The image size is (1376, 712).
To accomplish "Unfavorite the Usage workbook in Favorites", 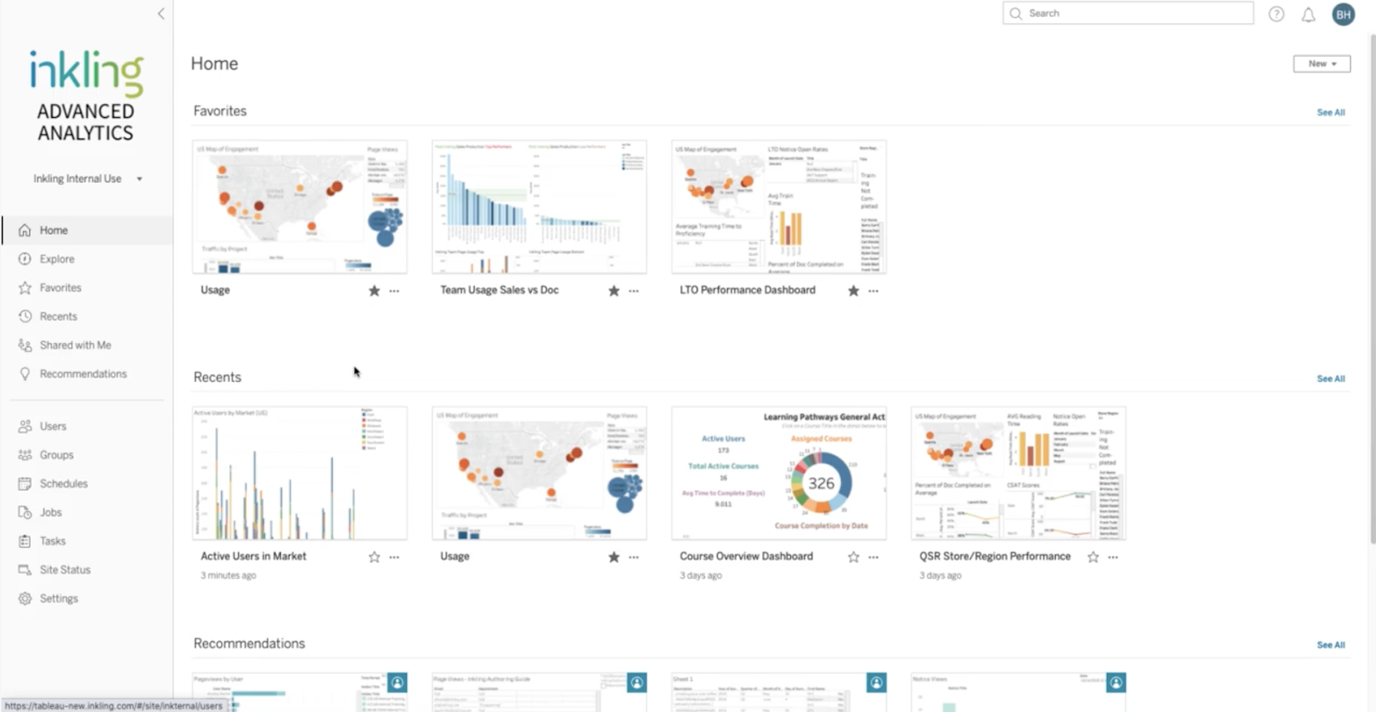I will click(374, 291).
